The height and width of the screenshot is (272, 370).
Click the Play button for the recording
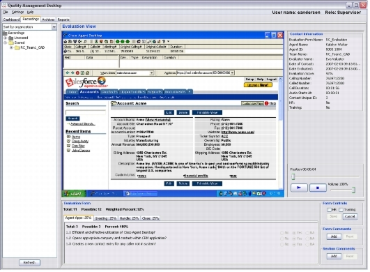tap(299, 188)
